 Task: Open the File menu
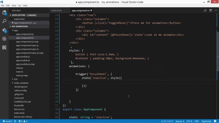(2, 5)
